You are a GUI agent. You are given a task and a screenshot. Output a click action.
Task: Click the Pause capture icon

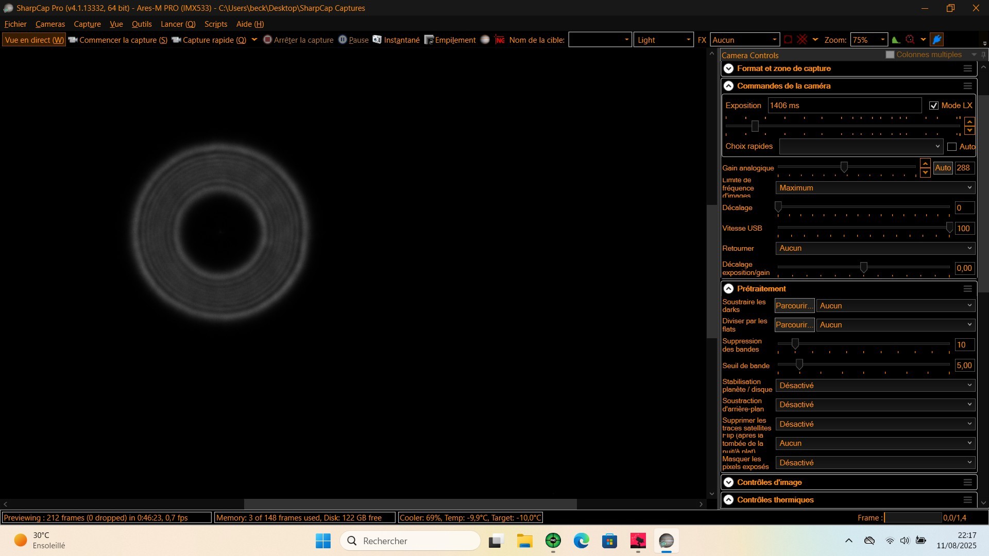(x=343, y=40)
